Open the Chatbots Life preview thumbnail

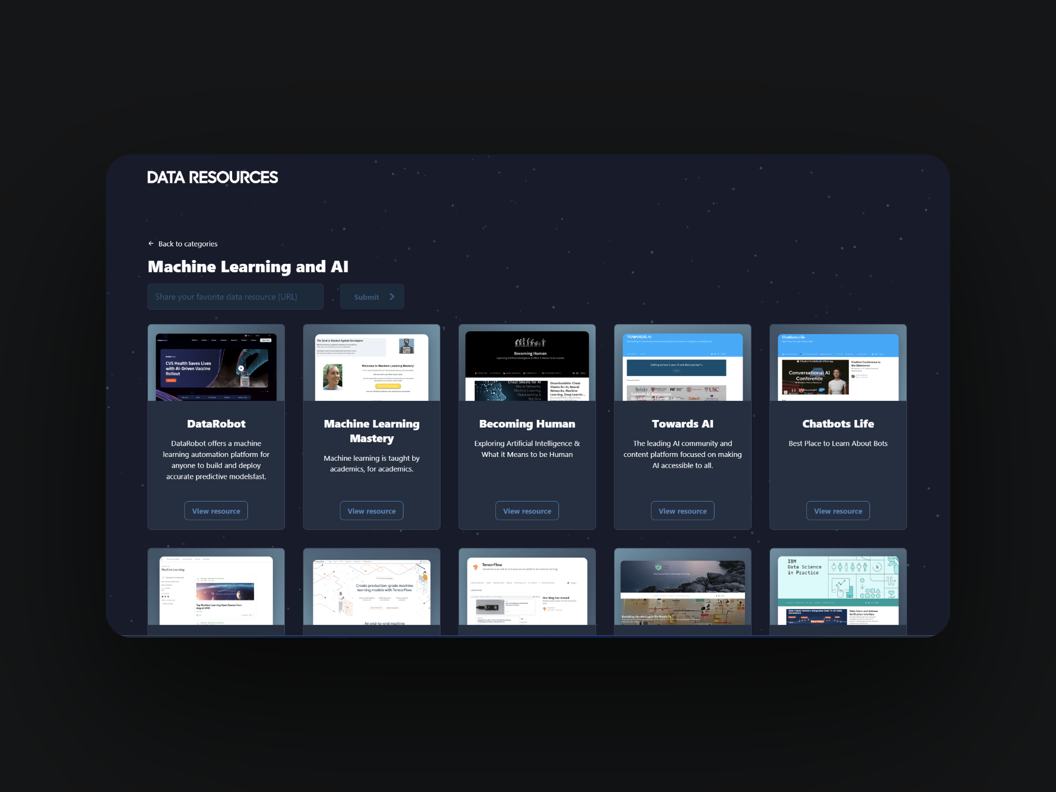[x=838, y=367]
